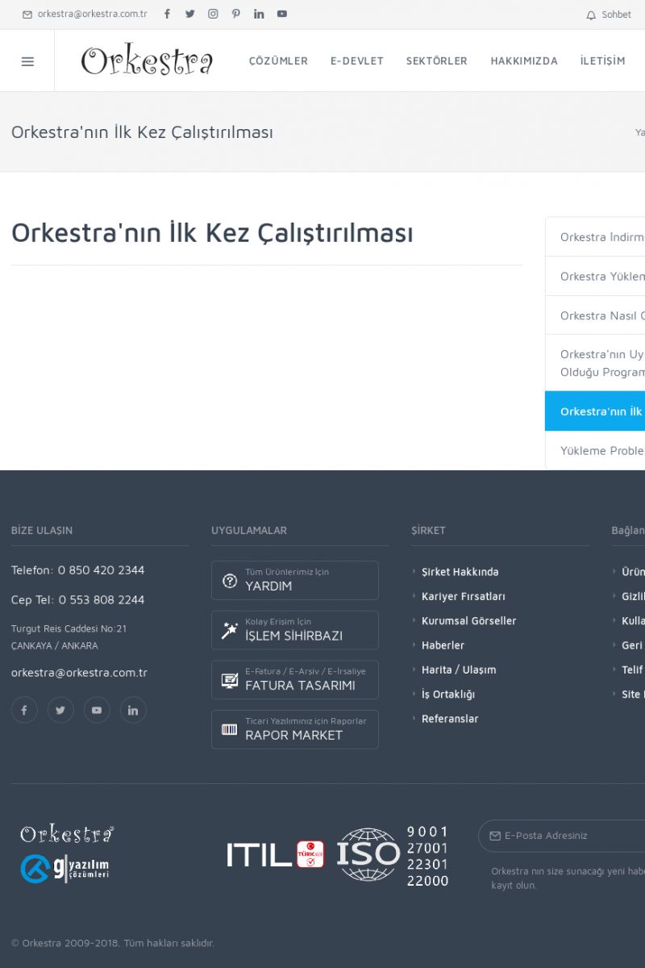Image resolution: width=645 pixels, height=968 pixels.
Task: Open LinkedIn icon in top bar
Action: 259,14
